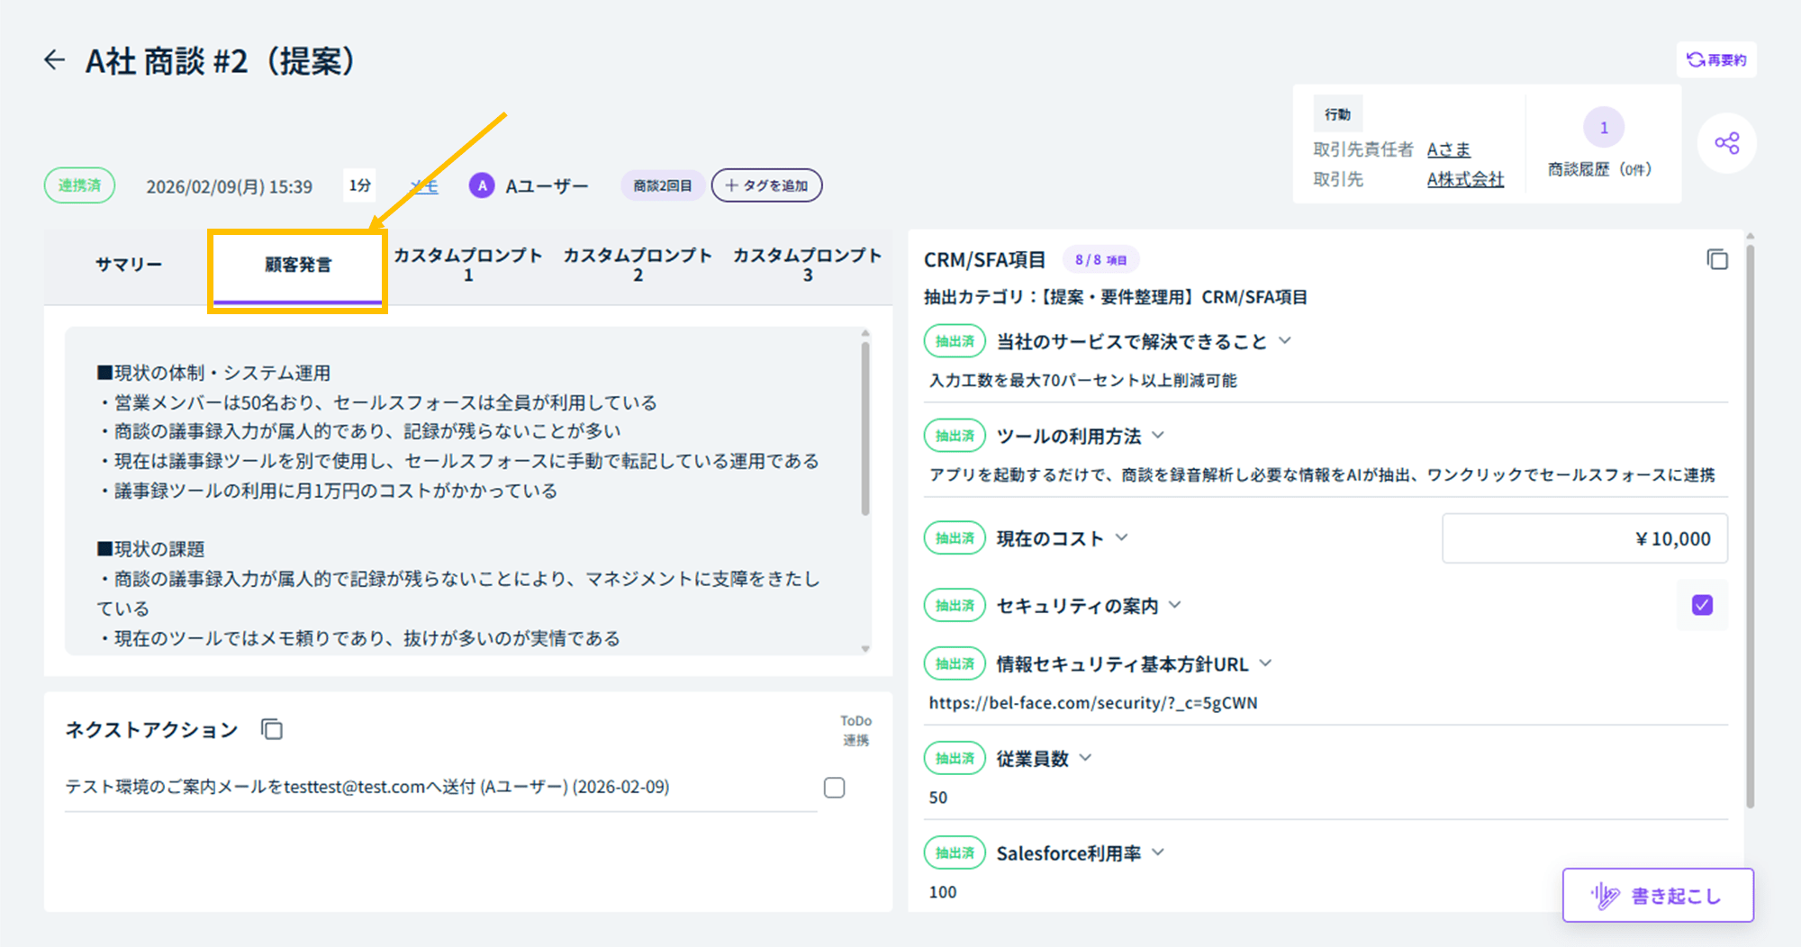Viewport: 1801px width, 947px height.
Task: Open the A株式会社 account link
Action: [x=1465, y=179]
